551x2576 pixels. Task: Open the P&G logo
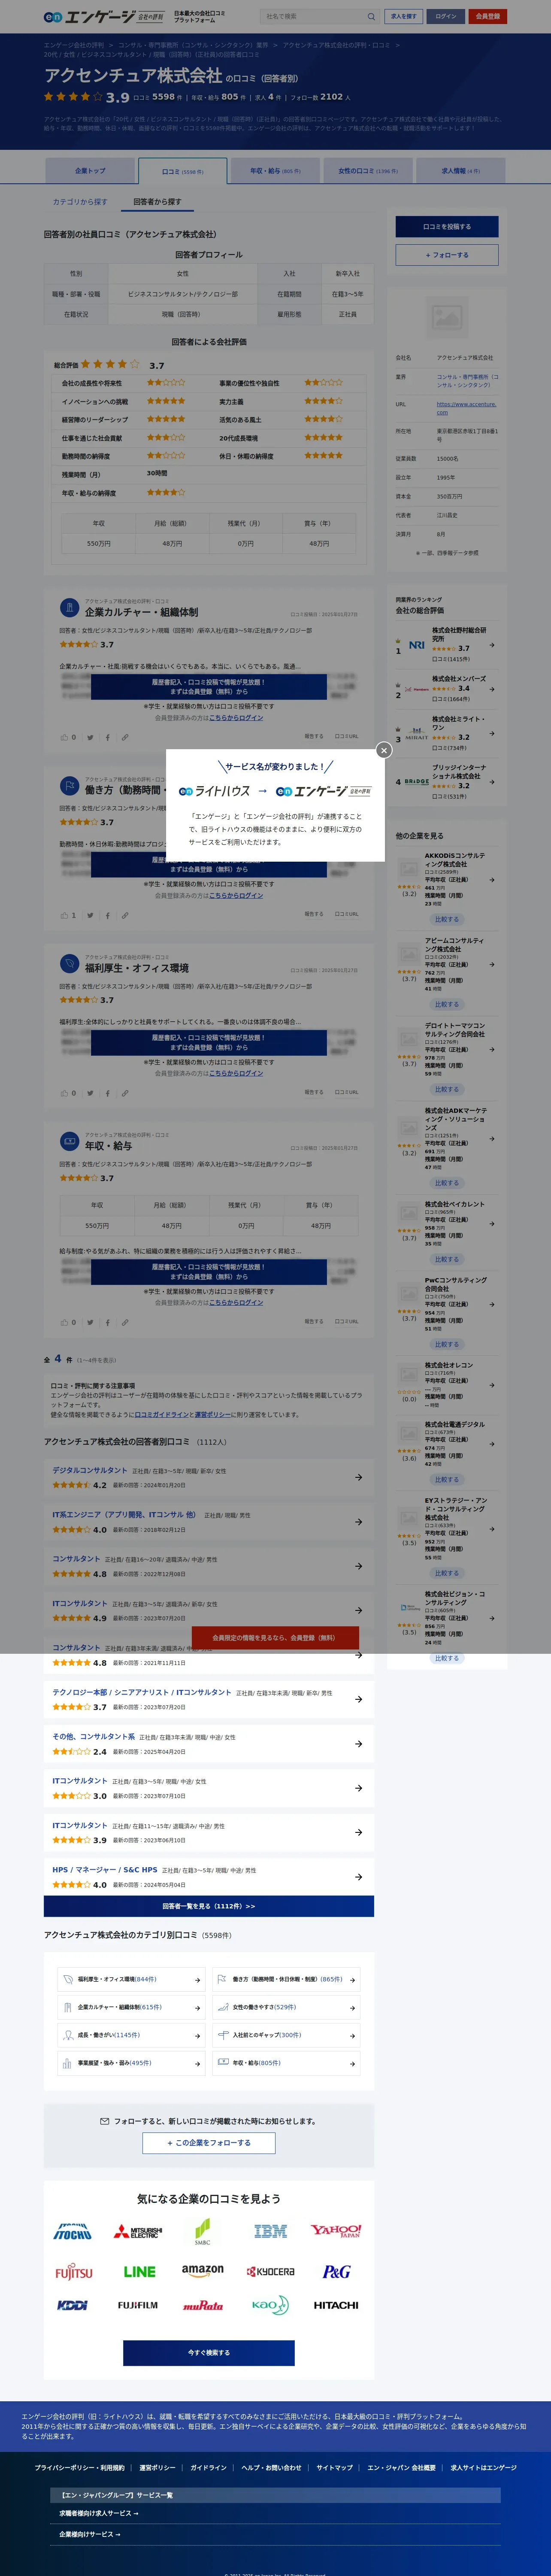pyautogui.click(x=336, y=2272)
